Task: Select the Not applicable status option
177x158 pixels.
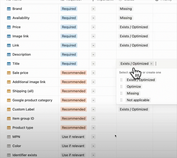Action: pos(138,100)
